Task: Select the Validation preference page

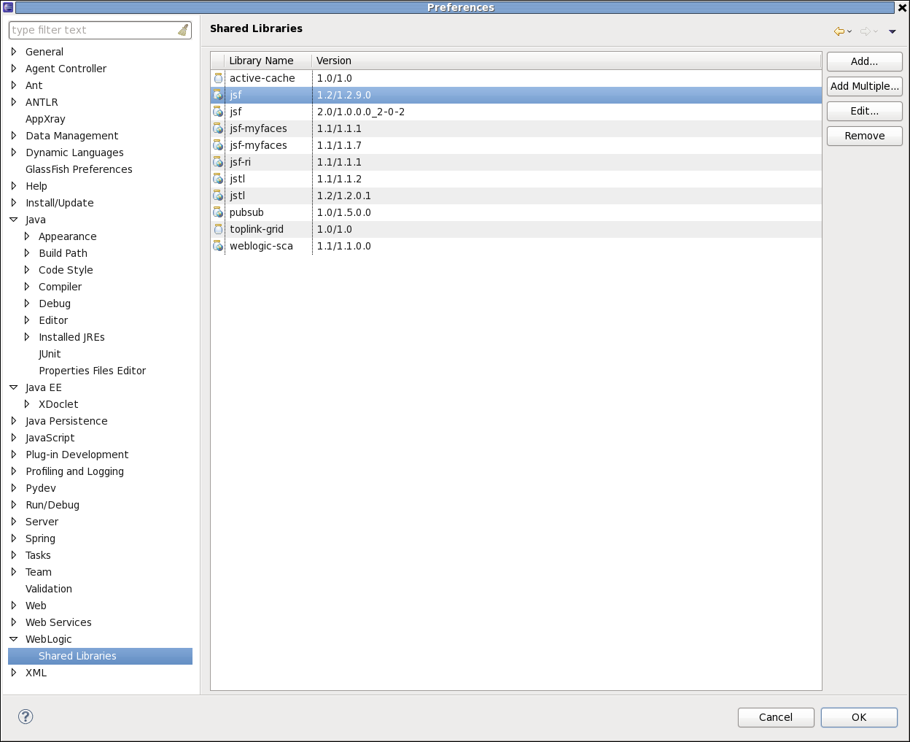Action: tap(49, 589)
